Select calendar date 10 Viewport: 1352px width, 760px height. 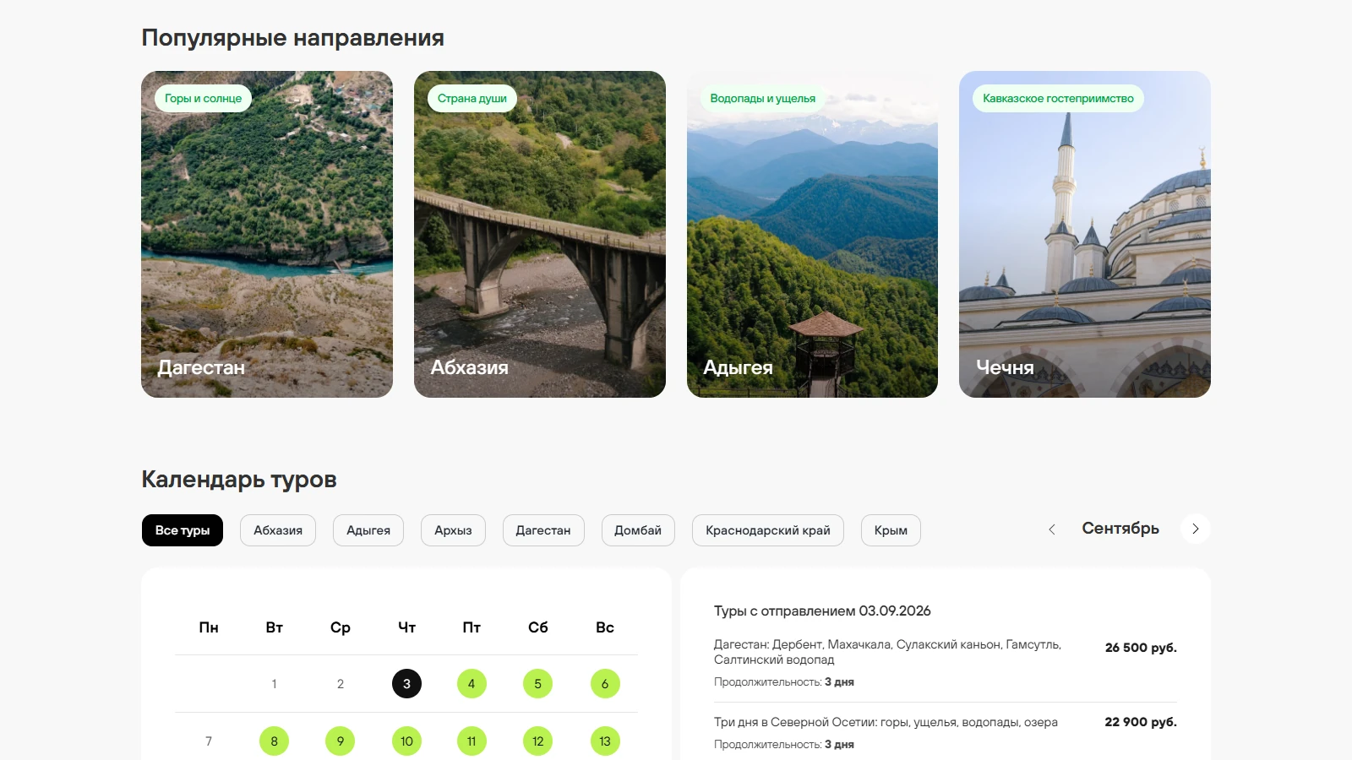tap(406, 741)
